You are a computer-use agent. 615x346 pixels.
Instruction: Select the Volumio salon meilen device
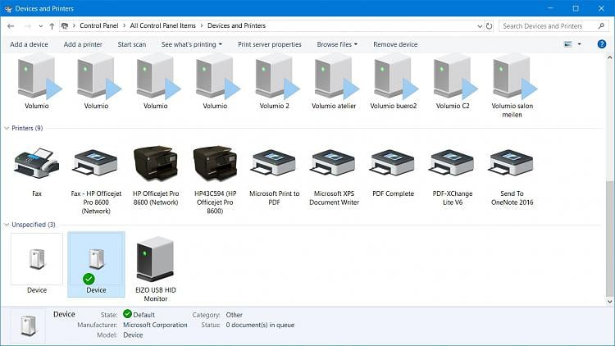pyautogui.click(x=511, y=77)
